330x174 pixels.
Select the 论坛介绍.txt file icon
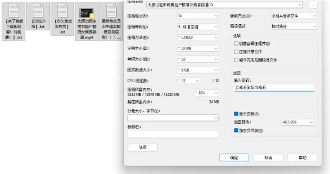coord(38,16)
